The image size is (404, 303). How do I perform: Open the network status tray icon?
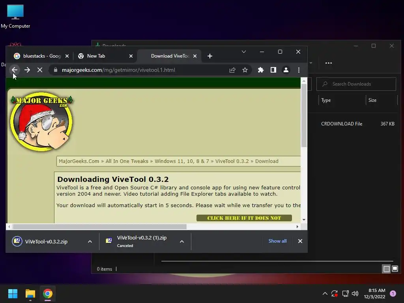point(345,294)
